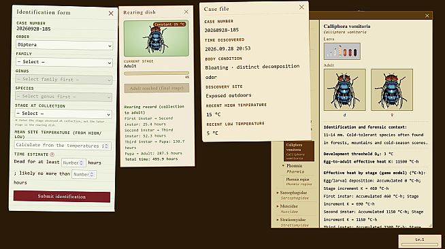Select Calliphora vomitoria in the species tree
The image size is (445, 249).
click(x=299, y=151)
